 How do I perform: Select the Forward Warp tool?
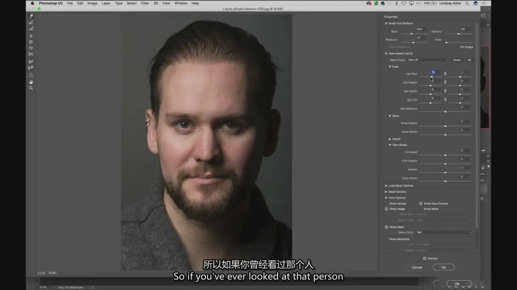(31, 17)
